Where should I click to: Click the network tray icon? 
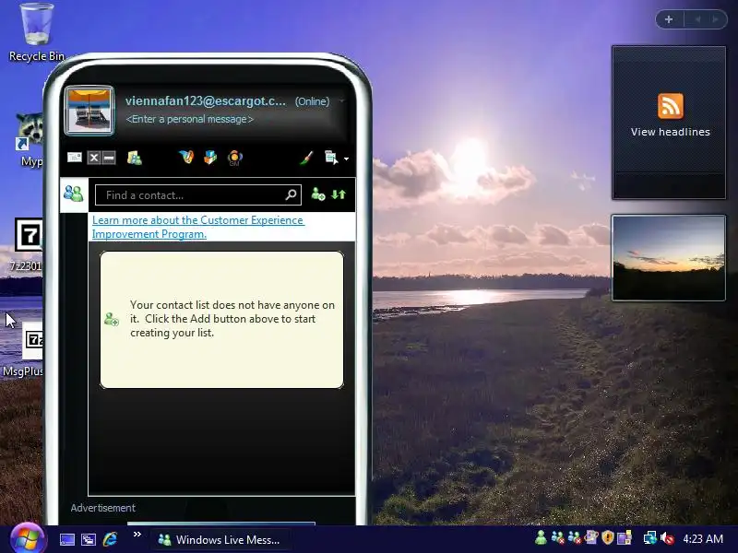[x=650, y=538]
